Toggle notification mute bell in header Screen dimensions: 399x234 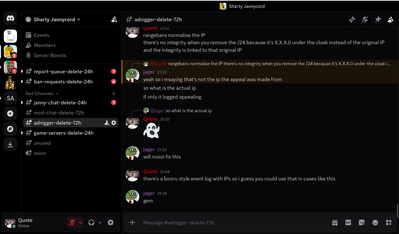[365, 19]
